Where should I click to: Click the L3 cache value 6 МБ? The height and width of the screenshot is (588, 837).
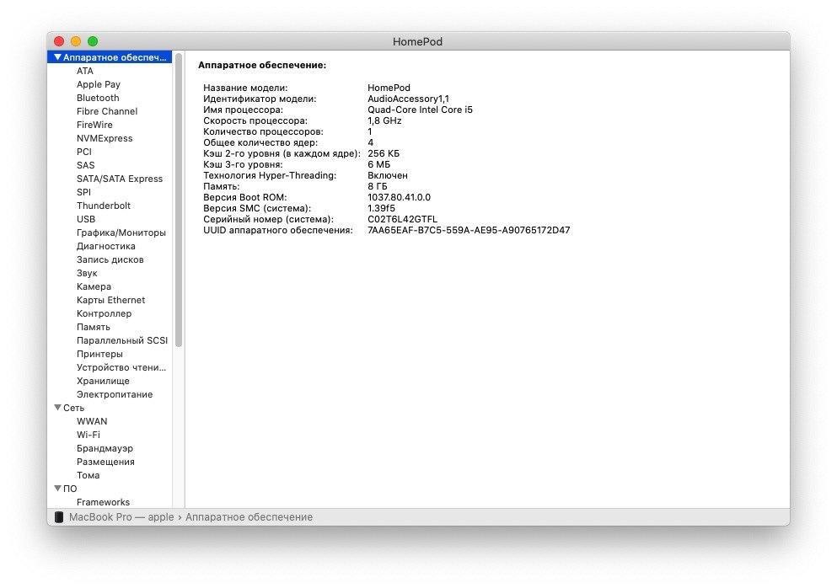[379, 164]
